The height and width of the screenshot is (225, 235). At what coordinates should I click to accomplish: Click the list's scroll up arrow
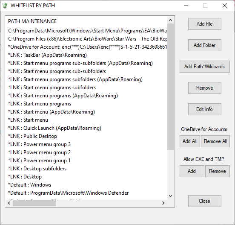(170, 20)
